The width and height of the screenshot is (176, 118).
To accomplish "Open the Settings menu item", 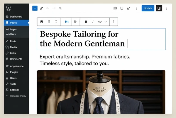I will point(16,90).
